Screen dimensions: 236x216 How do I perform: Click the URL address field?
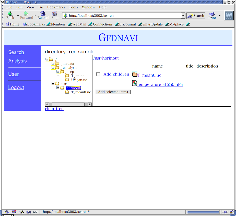point(122,16)
